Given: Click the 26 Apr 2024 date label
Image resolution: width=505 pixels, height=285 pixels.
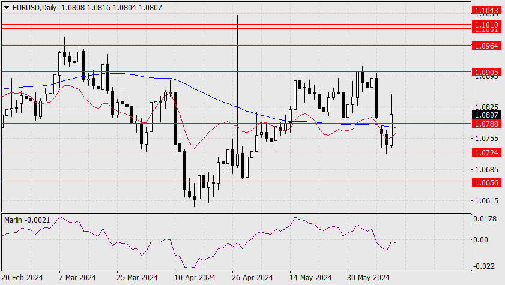Looking at the screenshot, I should (x=252, y=277).
